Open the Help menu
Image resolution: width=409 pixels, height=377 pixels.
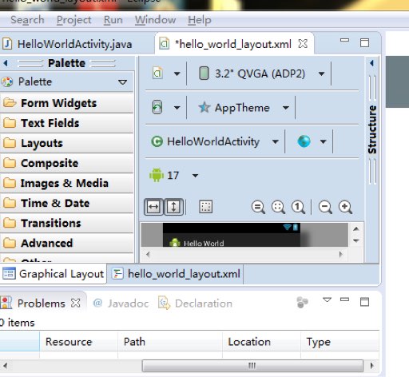pyautogui.click(x=200, y=20)
